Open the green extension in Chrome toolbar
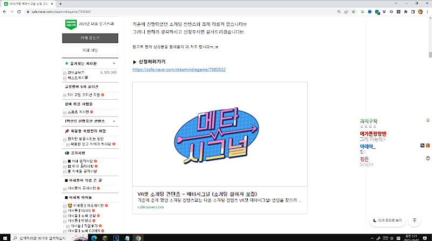The width and height of the screenshot is (432, 241). coord(362,12)
